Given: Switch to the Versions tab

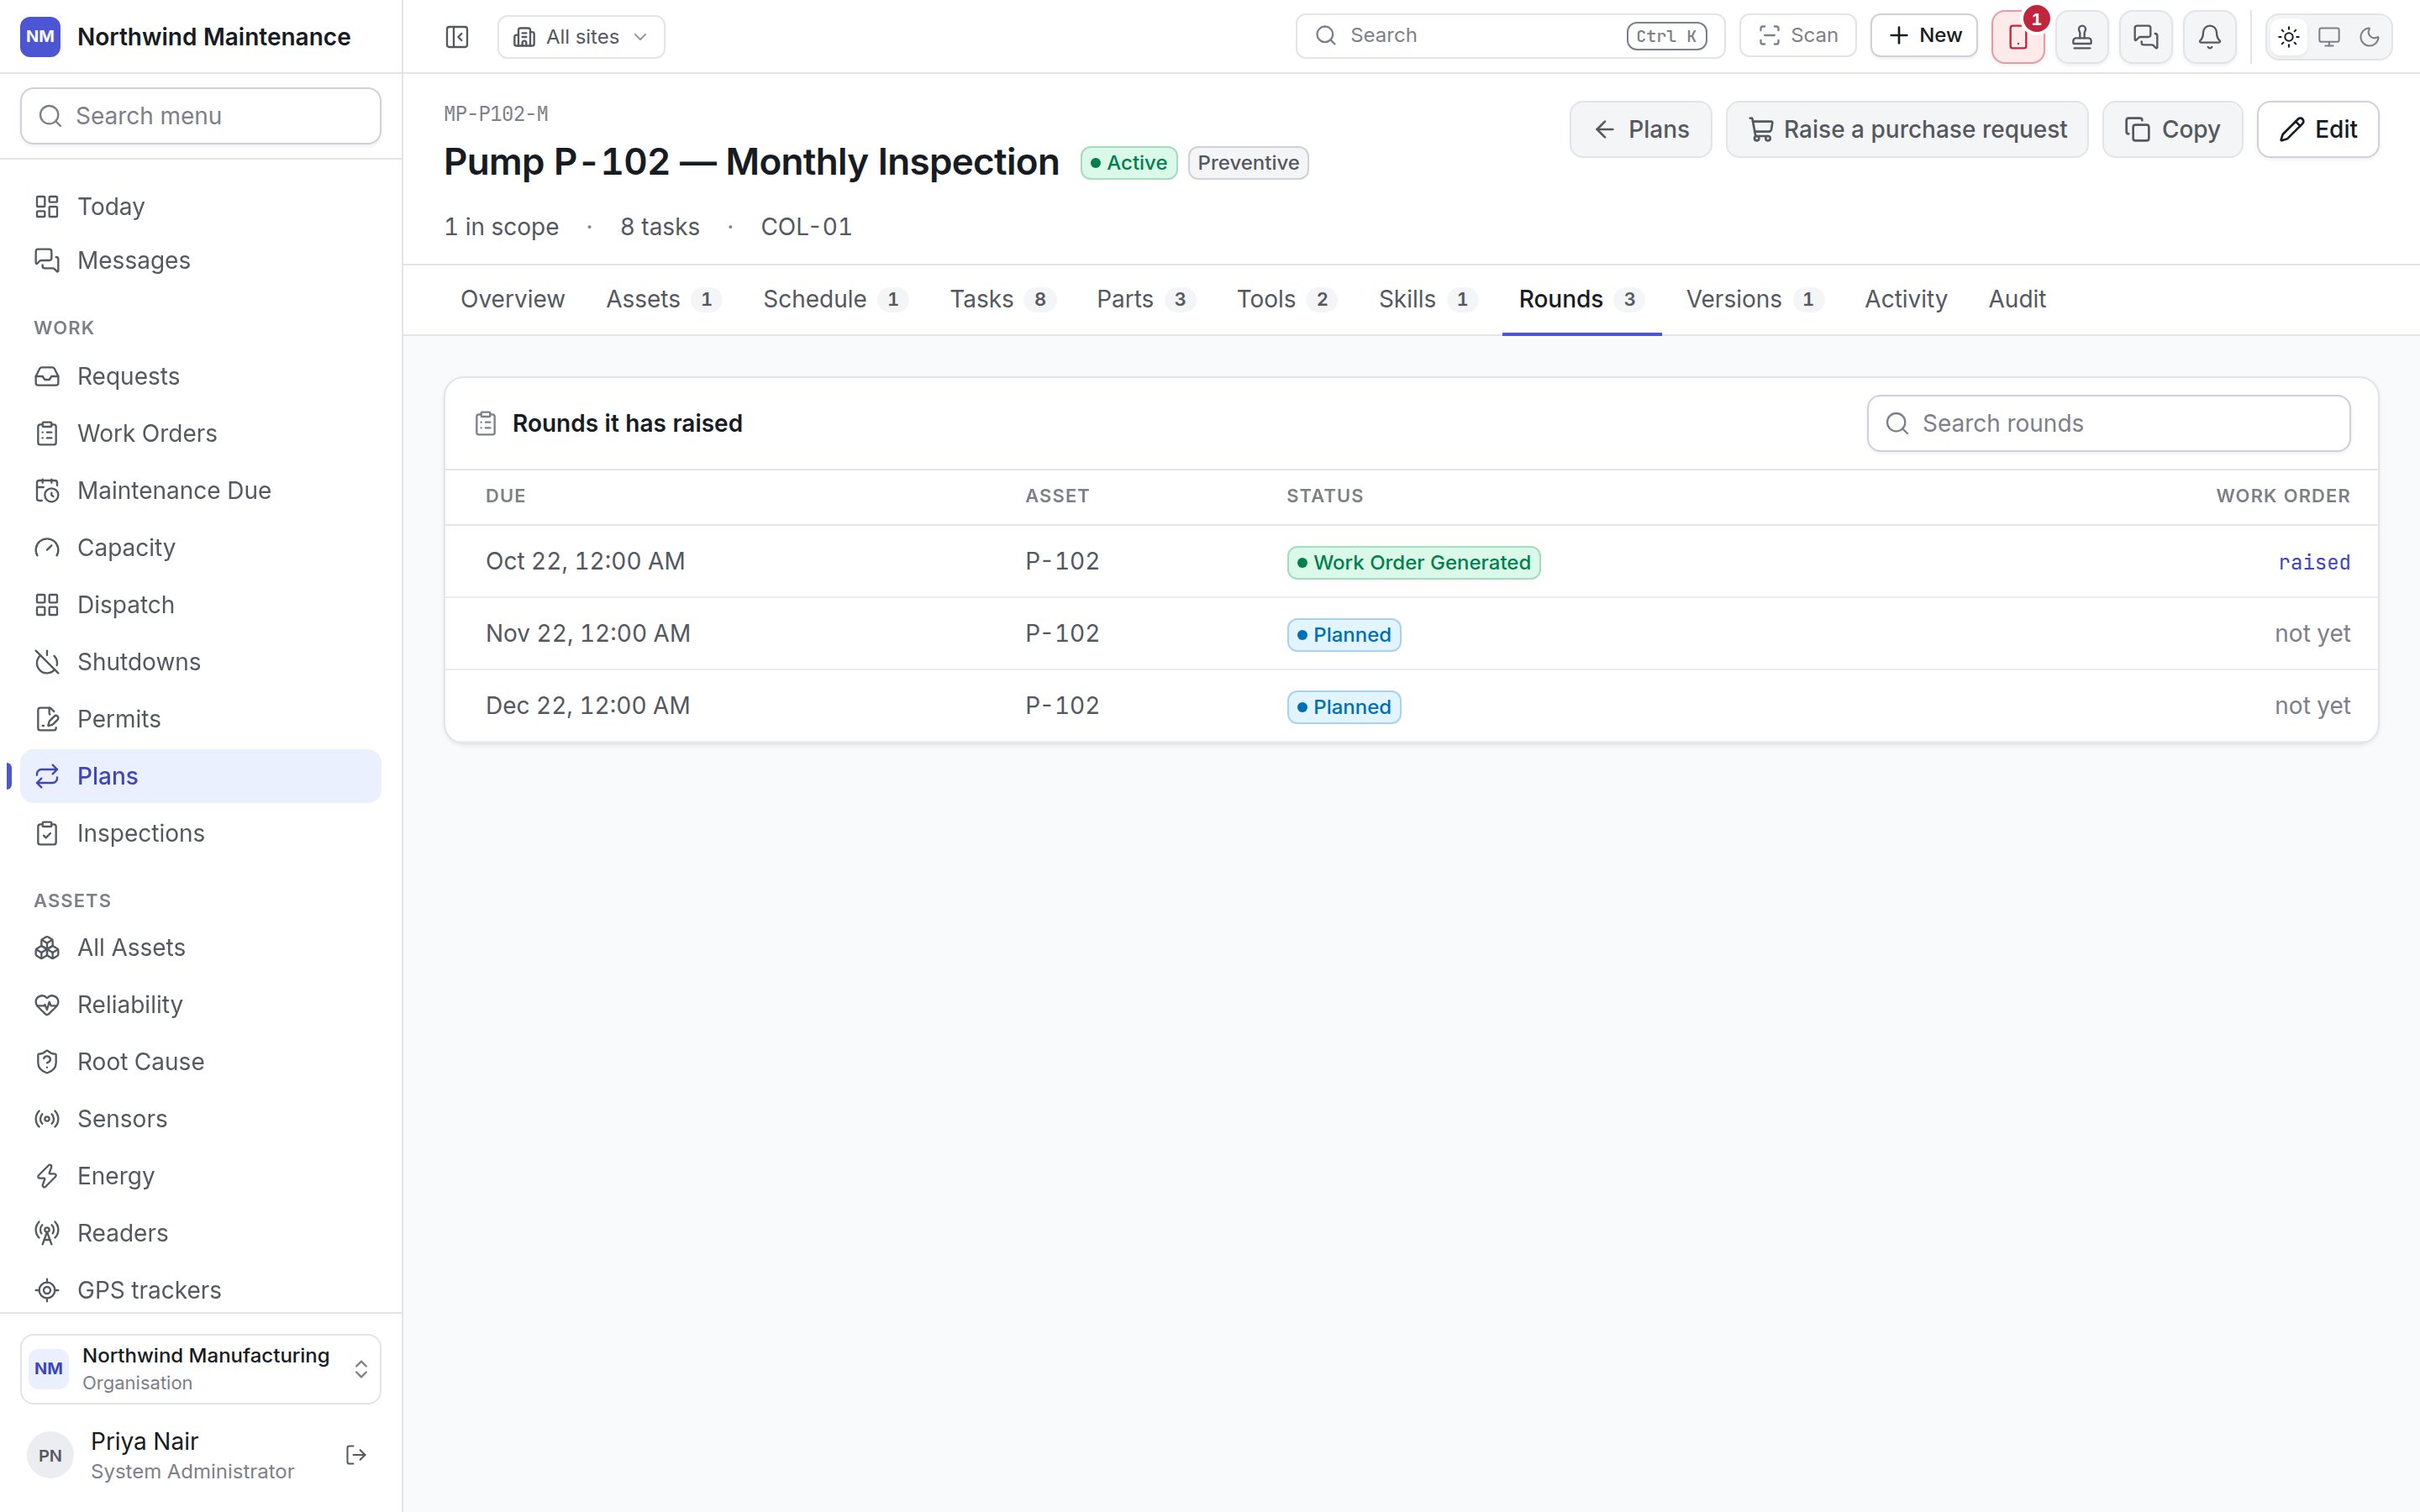Looking at the screenshot, I should pos(1754,299).
